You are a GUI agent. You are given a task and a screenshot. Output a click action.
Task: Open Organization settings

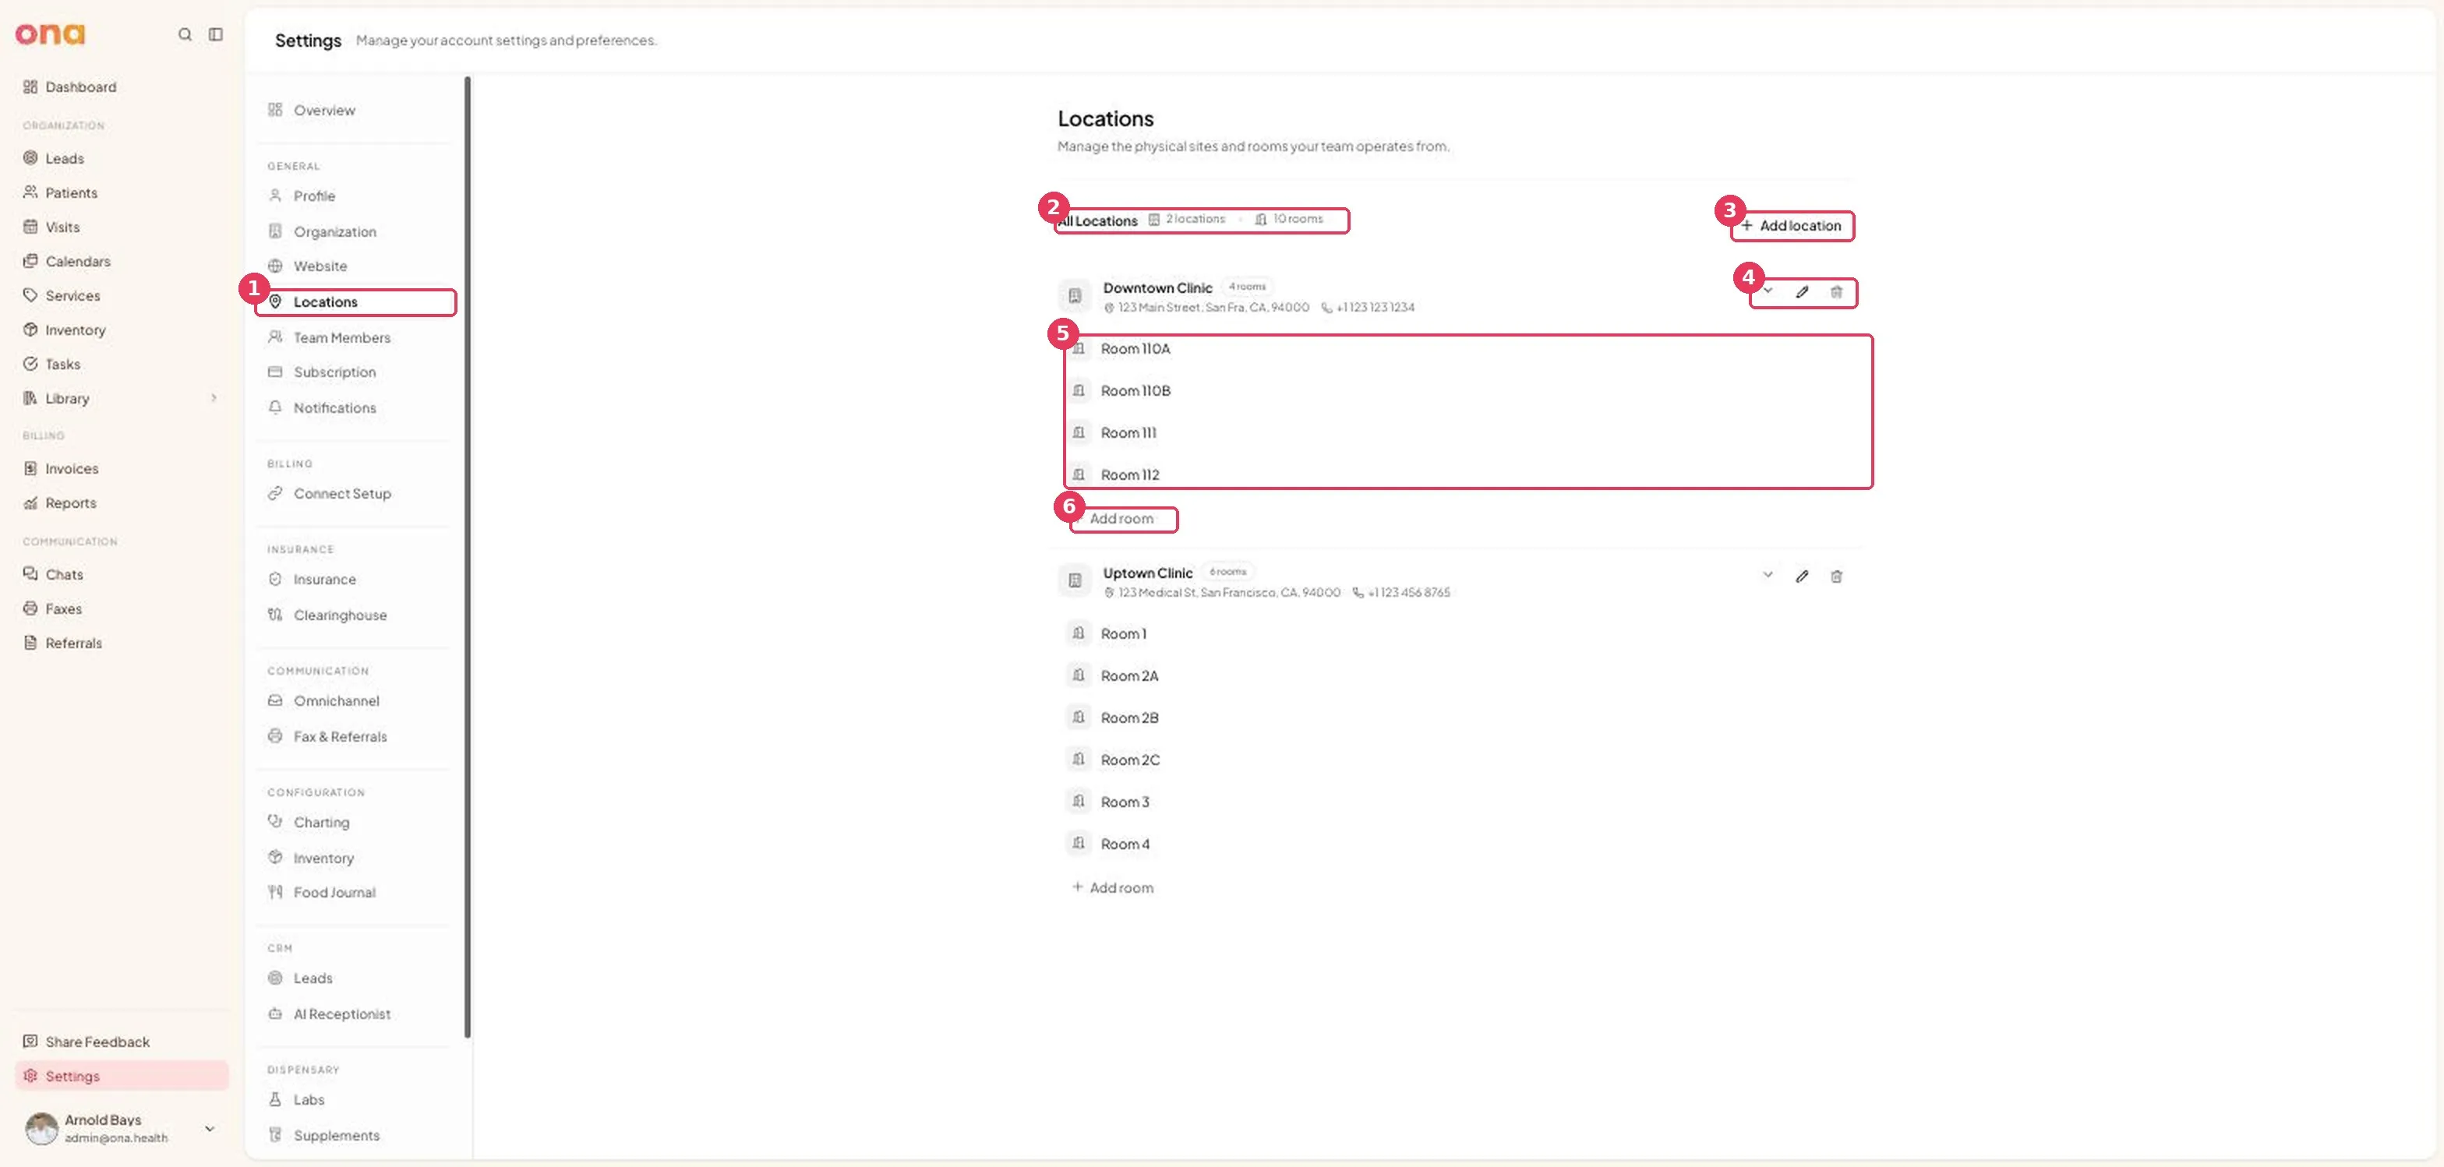(356, 231)
